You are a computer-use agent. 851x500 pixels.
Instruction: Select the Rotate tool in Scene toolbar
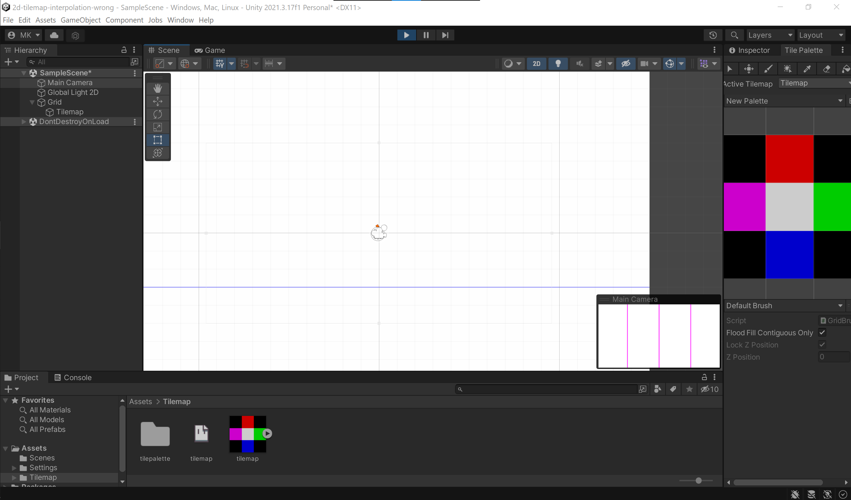tap(158, 114)
